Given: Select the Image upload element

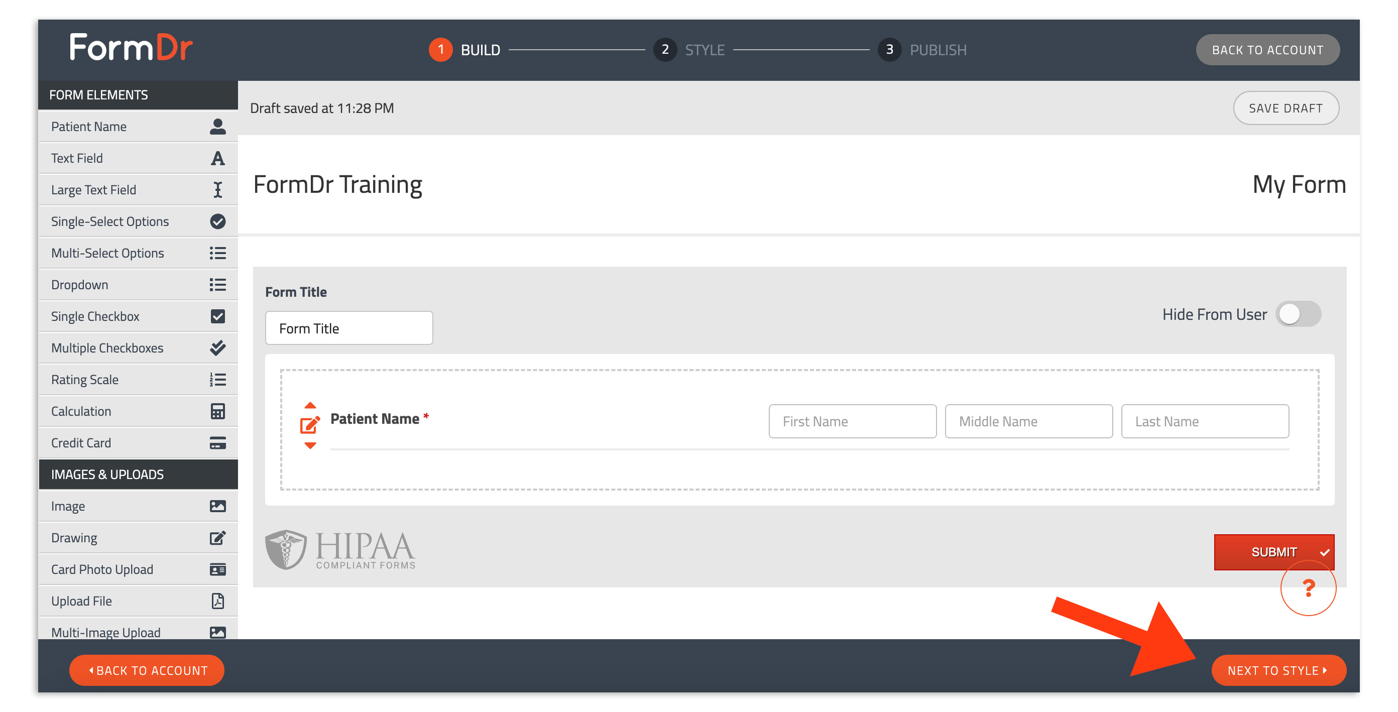Looking at the screenshot, I should coord(139,506).
